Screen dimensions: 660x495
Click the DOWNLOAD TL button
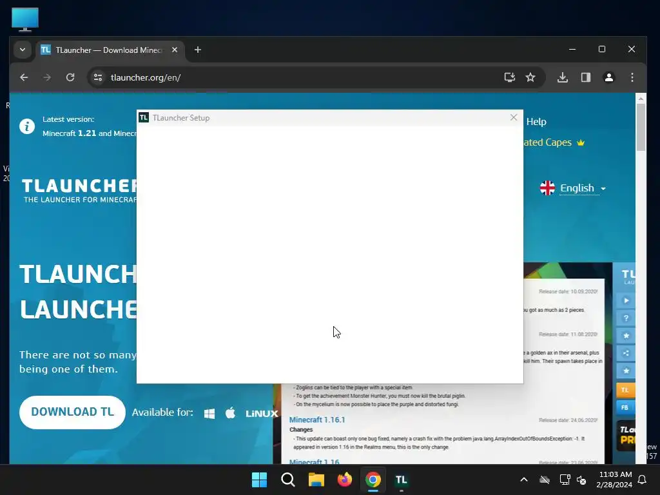tap(72, 412)
